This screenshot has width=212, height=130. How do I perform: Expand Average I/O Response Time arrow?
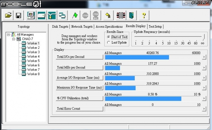click(x=204, y=78)
